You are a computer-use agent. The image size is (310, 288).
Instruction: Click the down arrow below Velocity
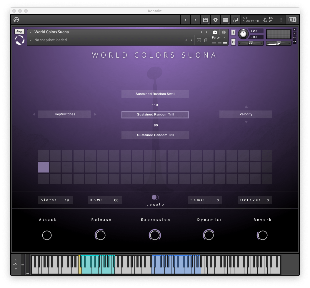(x=246, y=122)
